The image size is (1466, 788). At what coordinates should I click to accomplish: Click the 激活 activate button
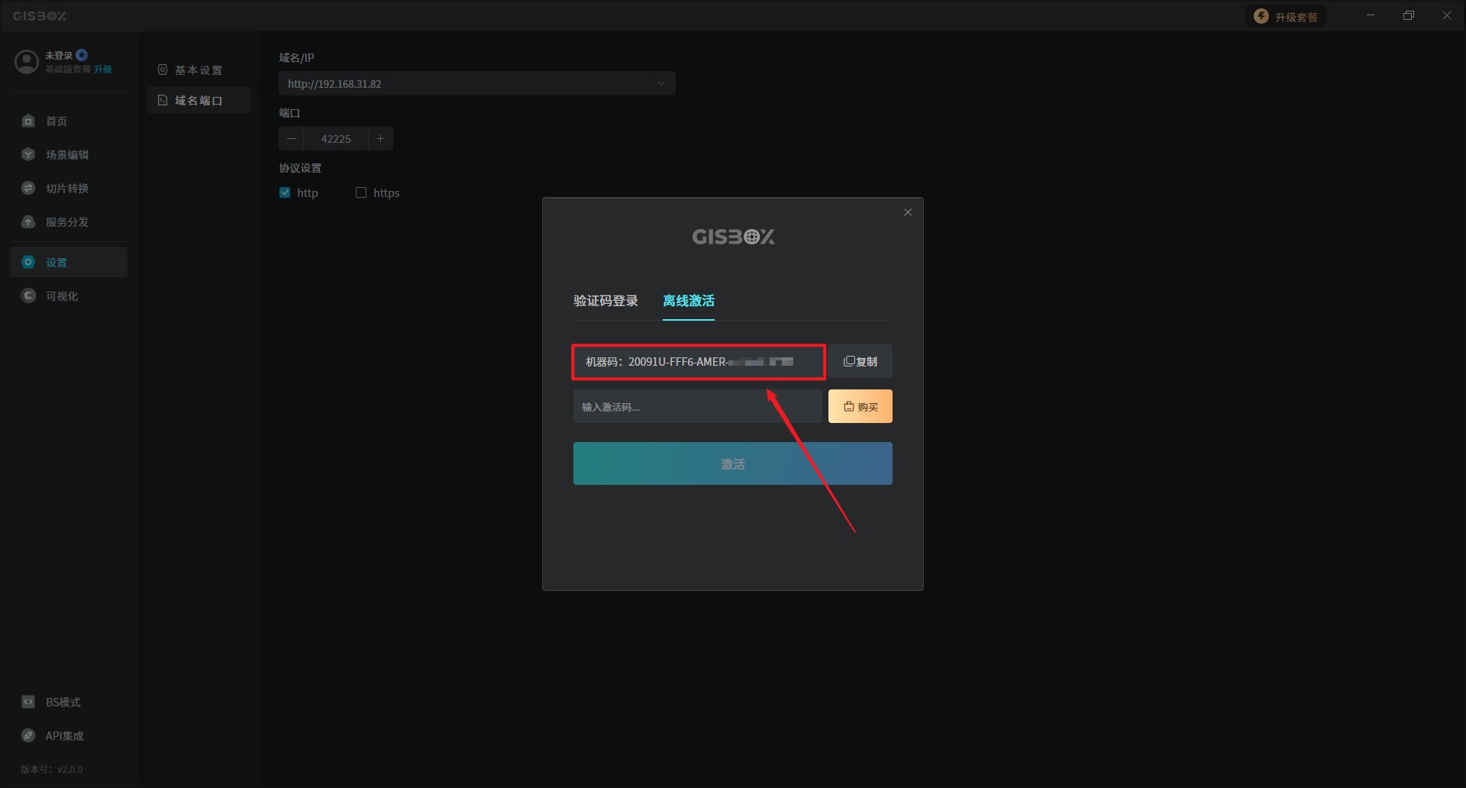pos(732,463)
